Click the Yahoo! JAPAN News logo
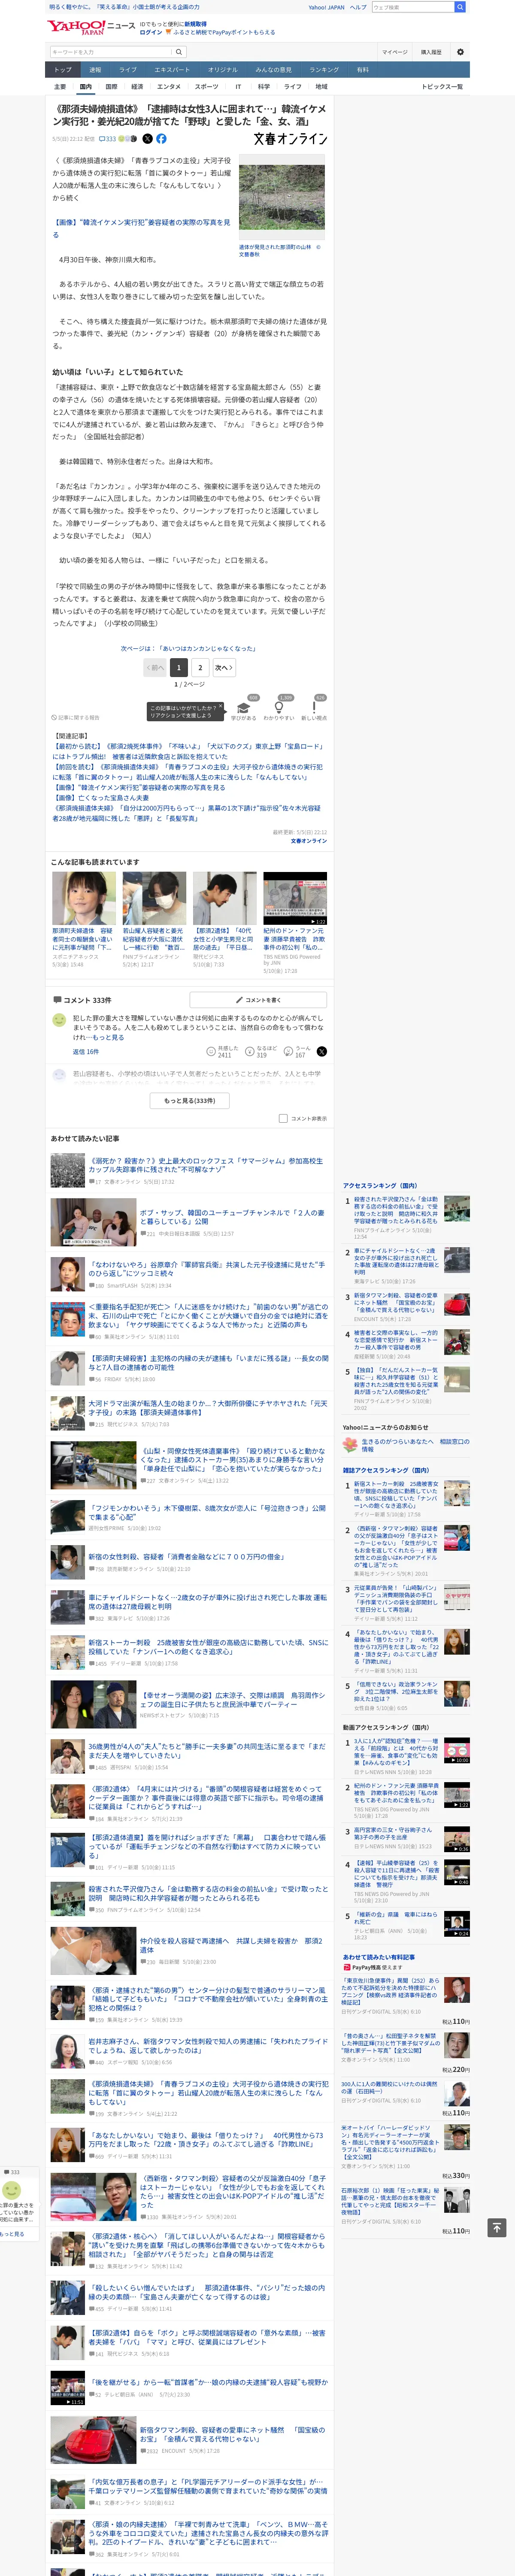The width and height of the screenshot is (515, 2576). (x=91, y=27)
